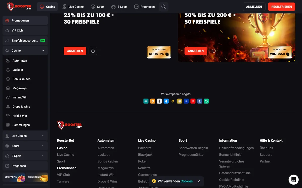This screenshot has width=302, height=188.
Task: Switch to the Sport header tab
Action: coord(97,7)
